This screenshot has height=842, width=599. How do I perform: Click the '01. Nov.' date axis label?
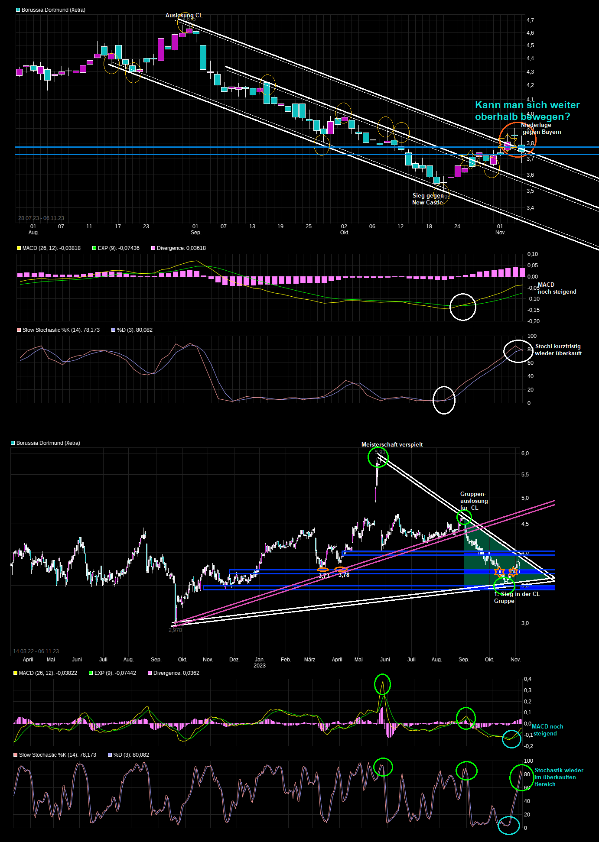(501, 230)
